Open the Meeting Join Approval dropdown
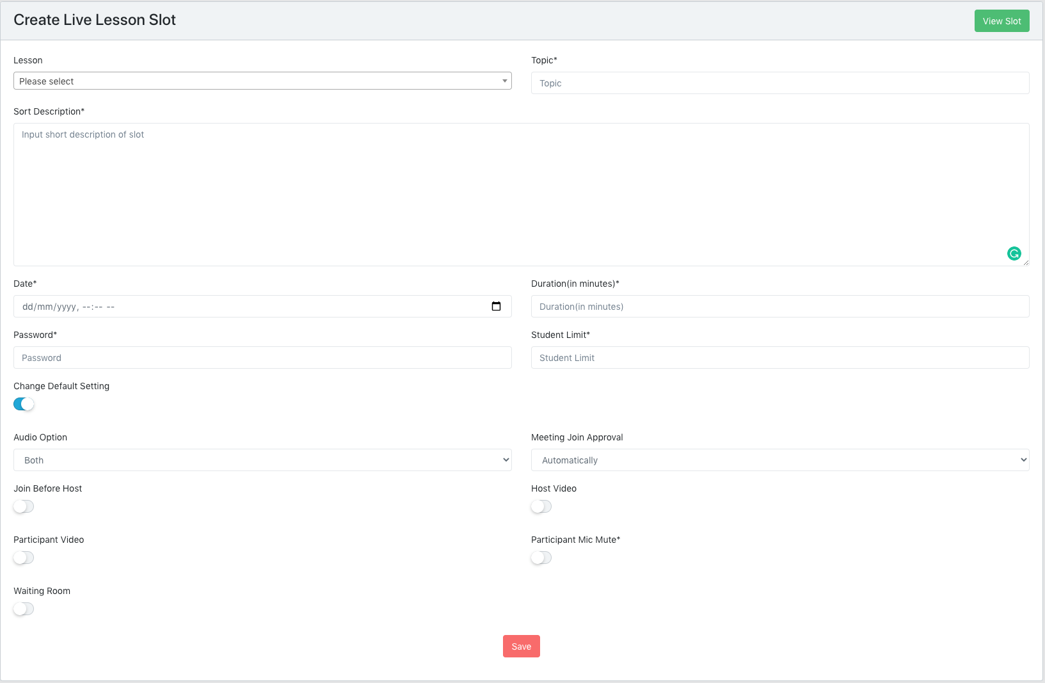This screenshot has width=1045, height=683. coord(779,460)
